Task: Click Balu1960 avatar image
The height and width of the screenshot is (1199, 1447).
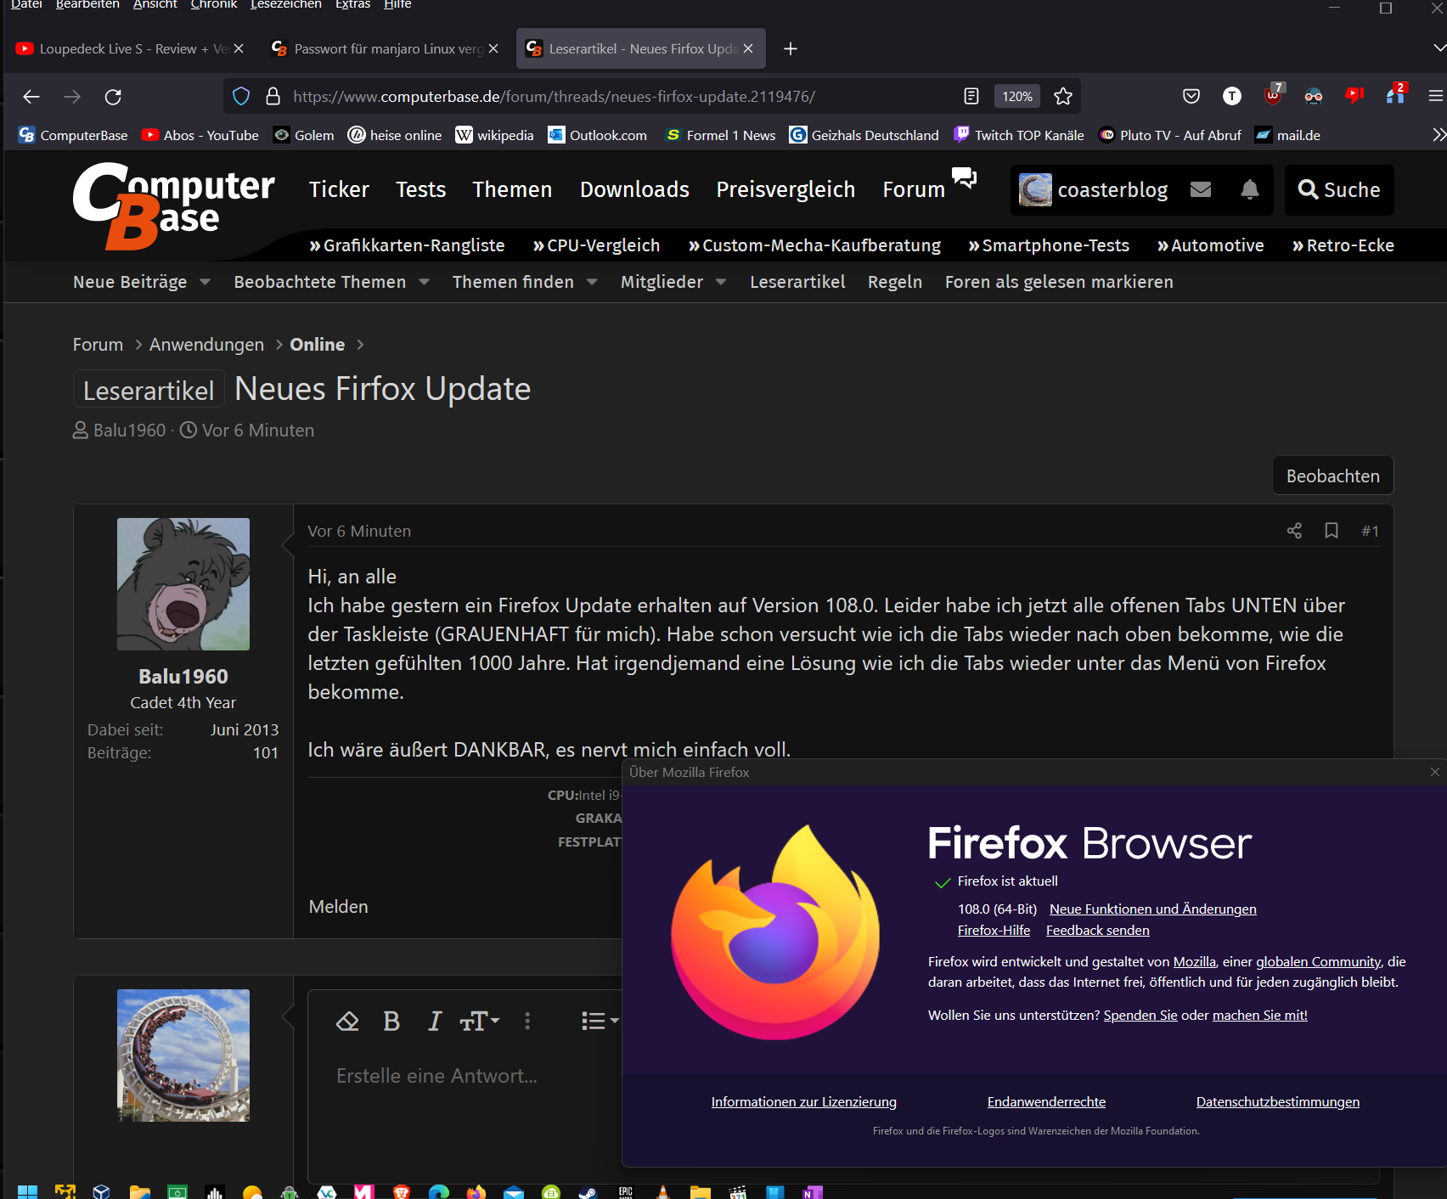Action: click(183, 584)
